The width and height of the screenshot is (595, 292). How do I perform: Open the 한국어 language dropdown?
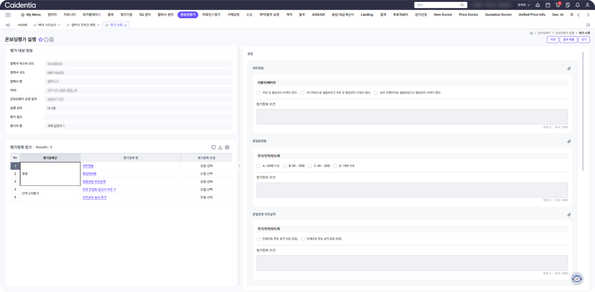[523, 5]
